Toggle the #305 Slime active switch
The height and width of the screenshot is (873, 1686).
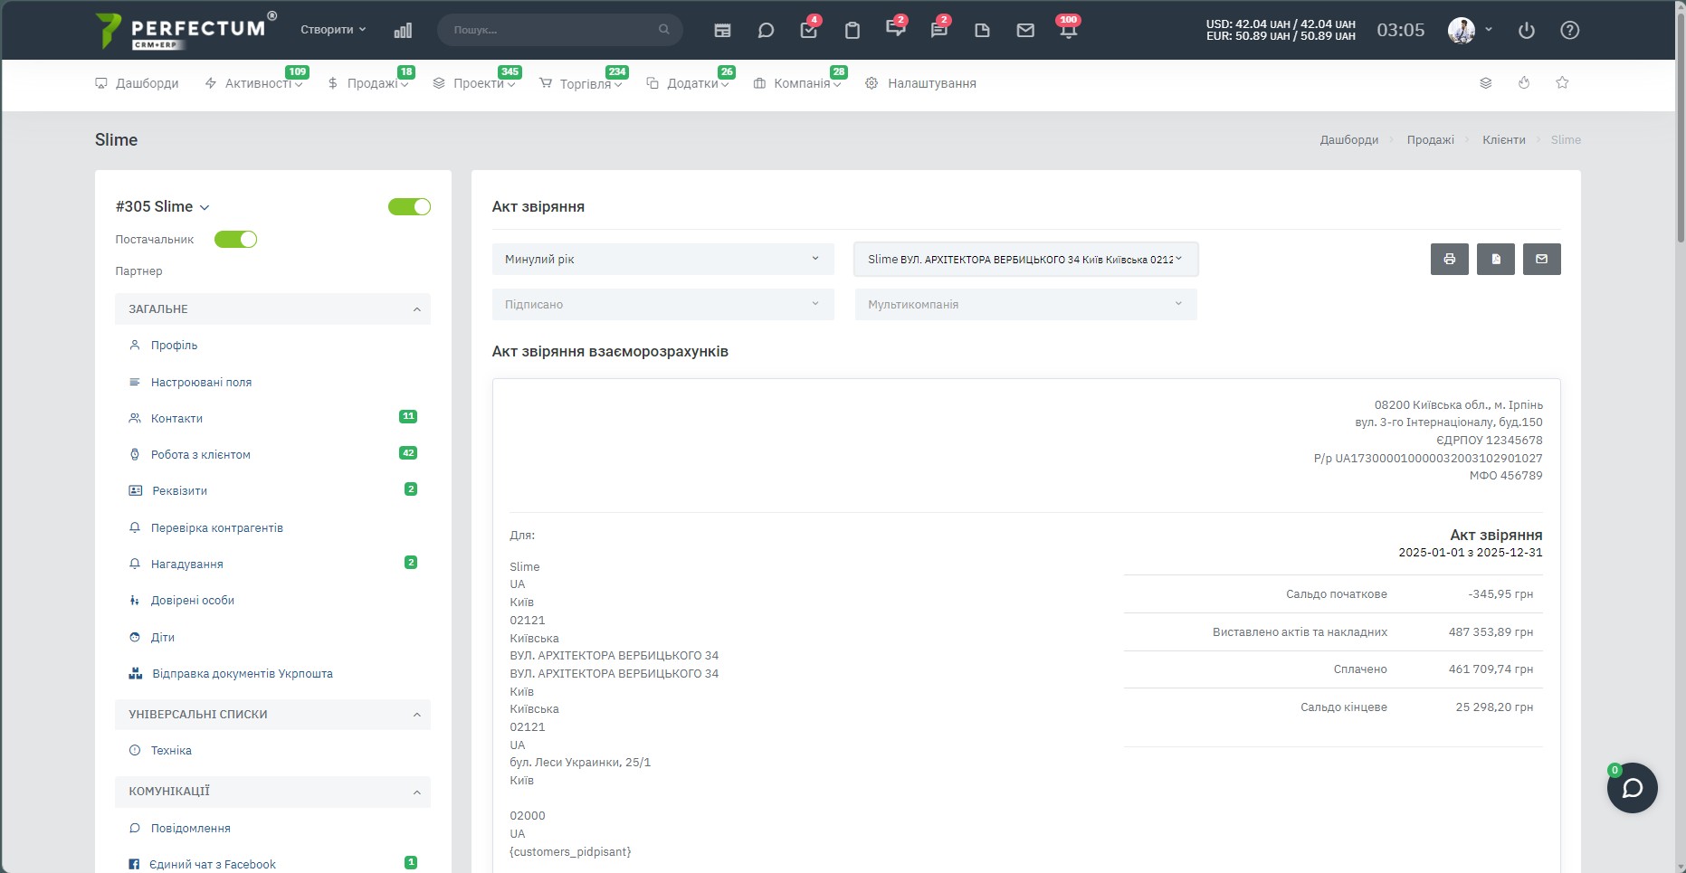[x=409, y=206]
